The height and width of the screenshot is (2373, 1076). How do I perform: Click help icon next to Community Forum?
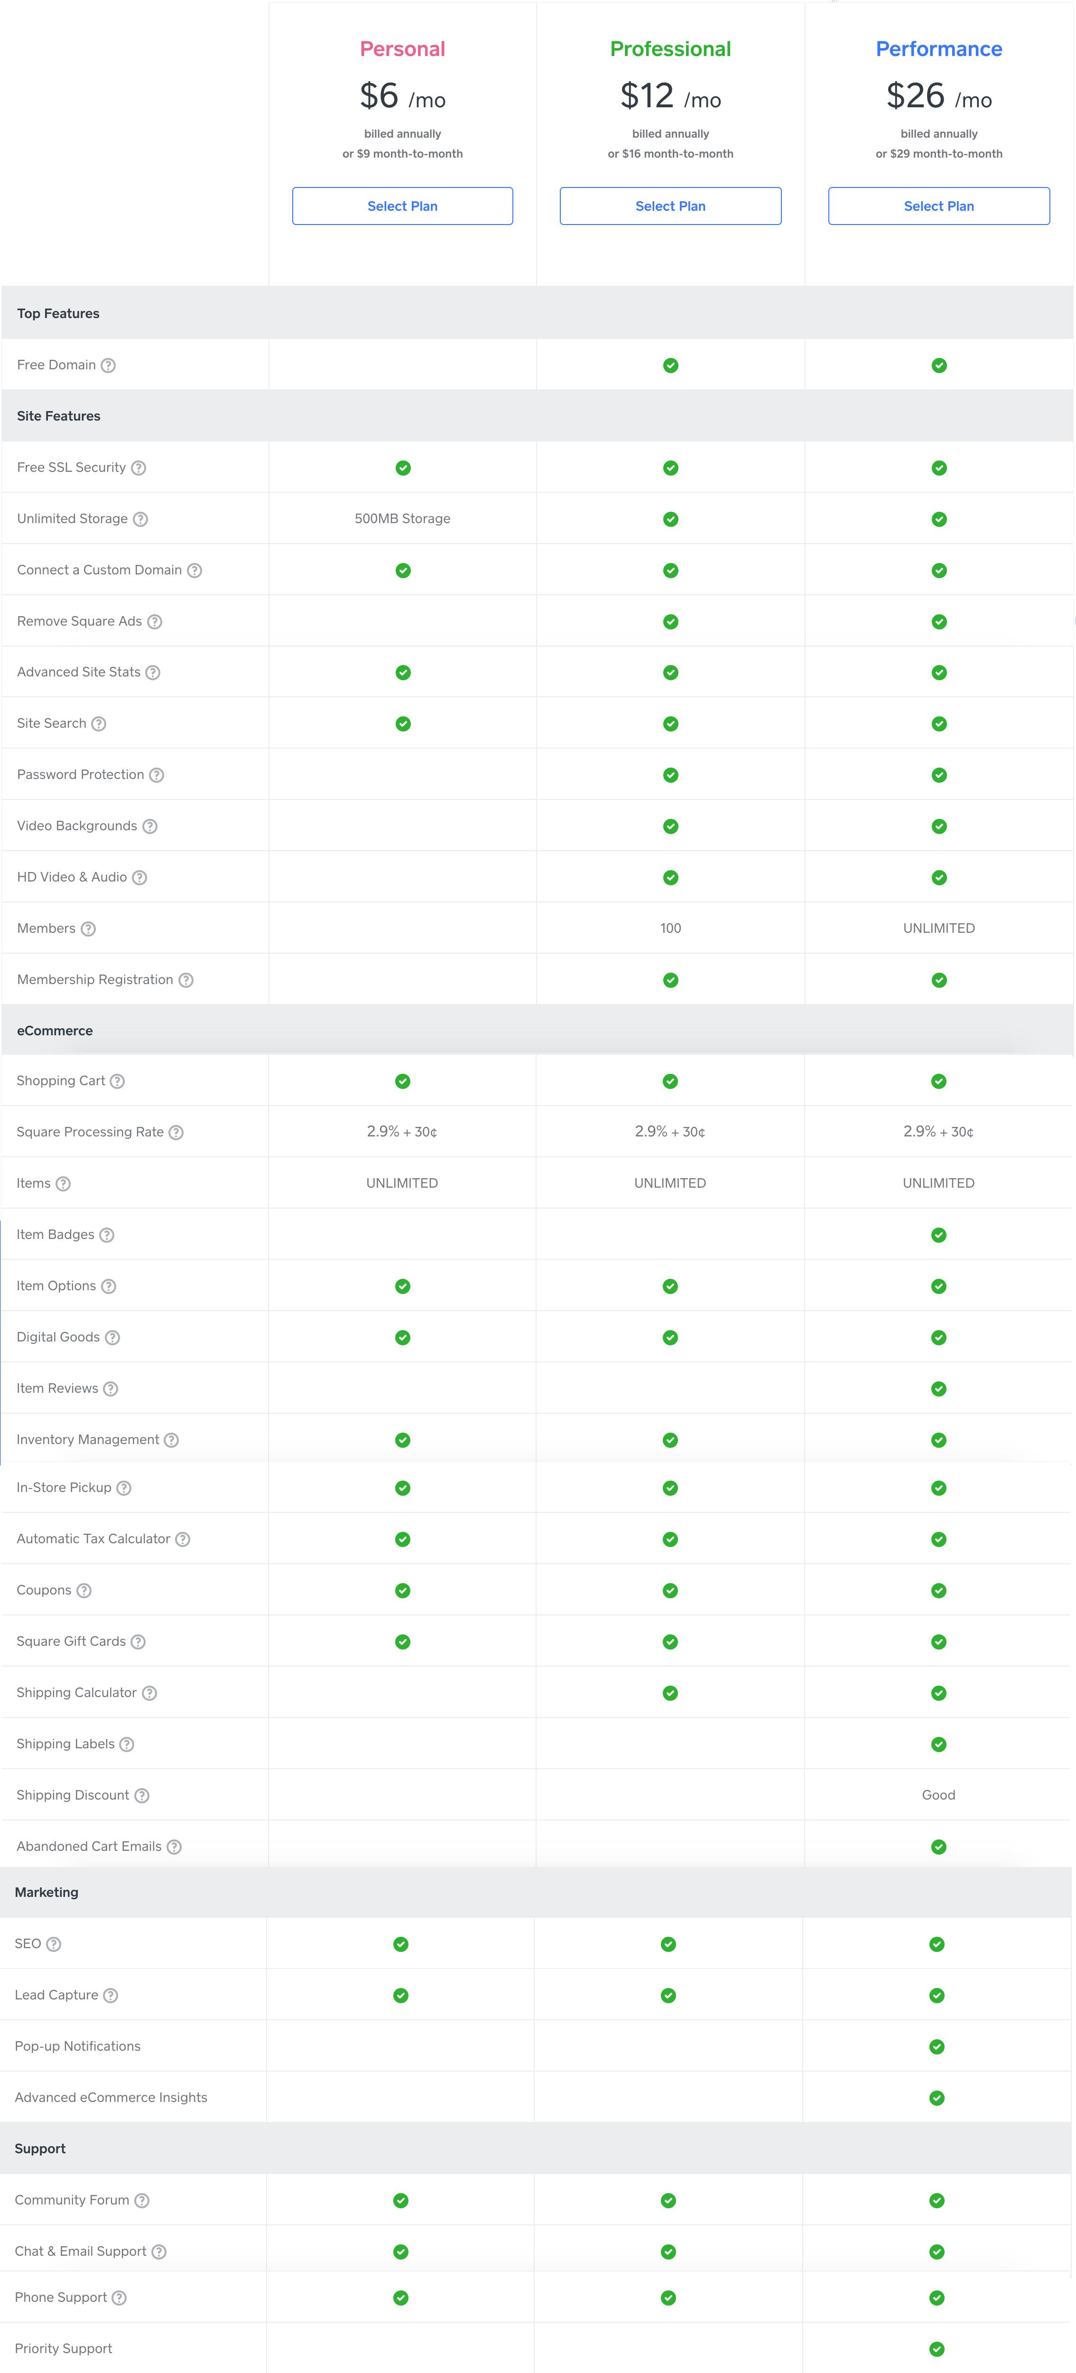point(142,2201)
